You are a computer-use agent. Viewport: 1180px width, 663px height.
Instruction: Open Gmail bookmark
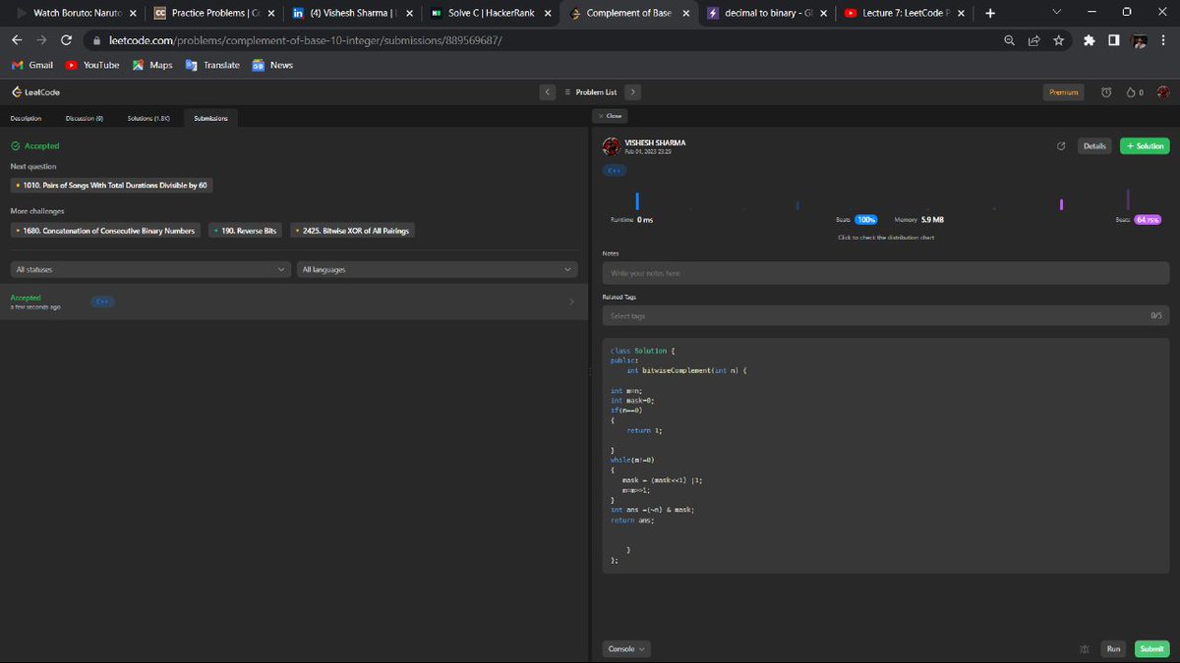[32, 65]
